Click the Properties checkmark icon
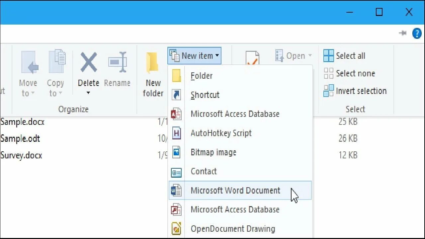 [x=252, y=58]
